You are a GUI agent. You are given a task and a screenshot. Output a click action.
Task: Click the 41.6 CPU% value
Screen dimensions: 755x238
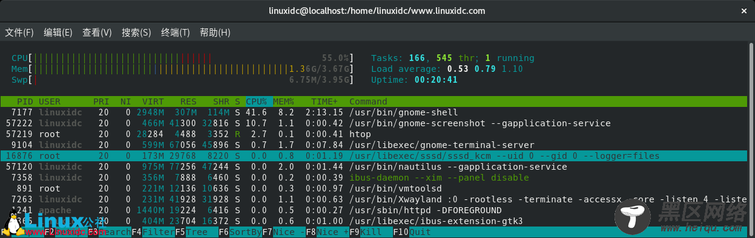click(257, 112)
